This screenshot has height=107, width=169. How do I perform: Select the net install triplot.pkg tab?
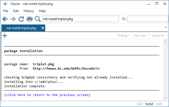pyautogui.click(x=21, y=28)
